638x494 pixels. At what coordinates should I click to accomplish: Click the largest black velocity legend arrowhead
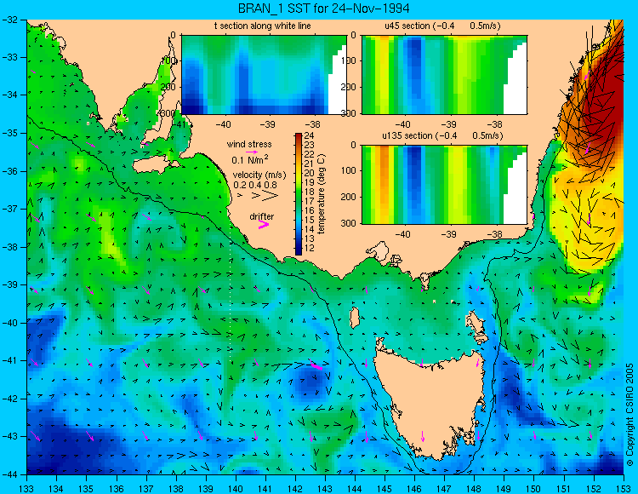point(270,196)
